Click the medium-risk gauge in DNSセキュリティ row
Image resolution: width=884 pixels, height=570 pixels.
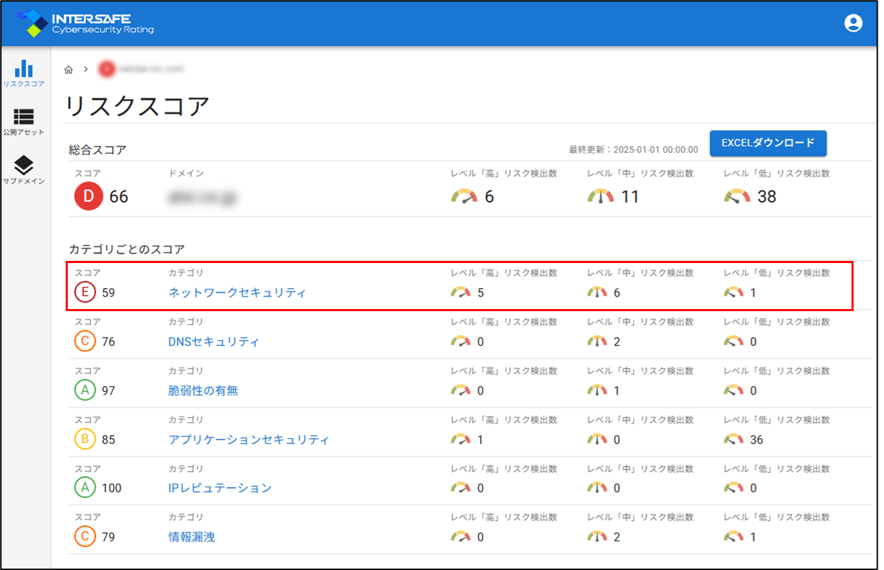pyautogui.click(x=597, y=342)
